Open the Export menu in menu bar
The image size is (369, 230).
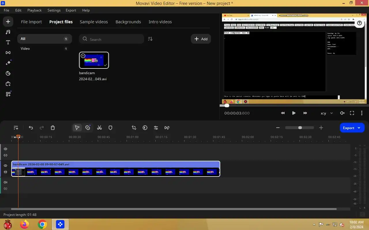(x=71, y=10)
